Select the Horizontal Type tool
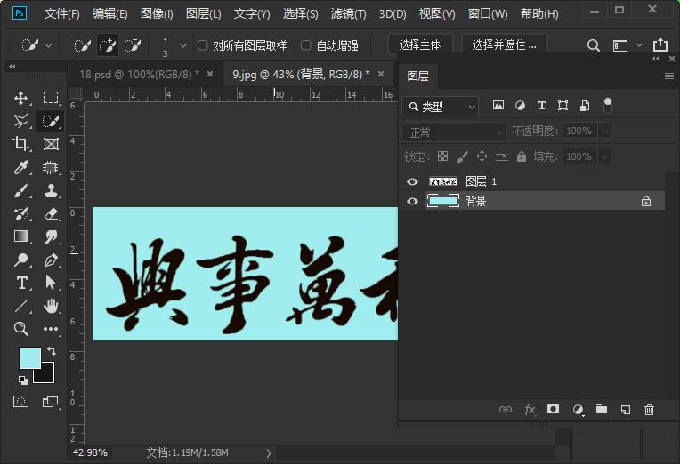Viewport: 680px width, 464px height. coord(21,284)
